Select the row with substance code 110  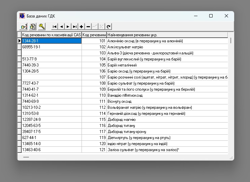[94, 95]
